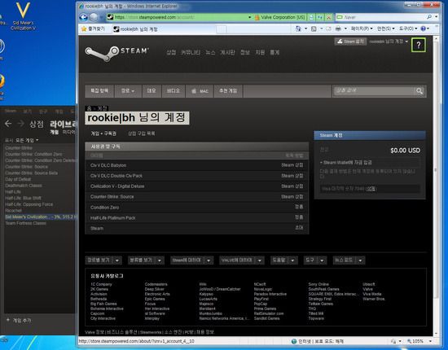This screenshot has height=350, width=448.
Task: Click the printer icon in the IE command bar
Action: [338, 28]
